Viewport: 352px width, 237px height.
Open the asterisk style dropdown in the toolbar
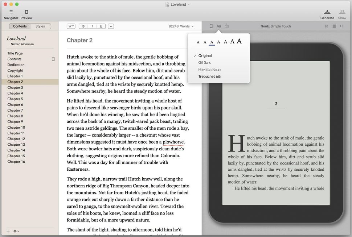[x=71, y=26]
